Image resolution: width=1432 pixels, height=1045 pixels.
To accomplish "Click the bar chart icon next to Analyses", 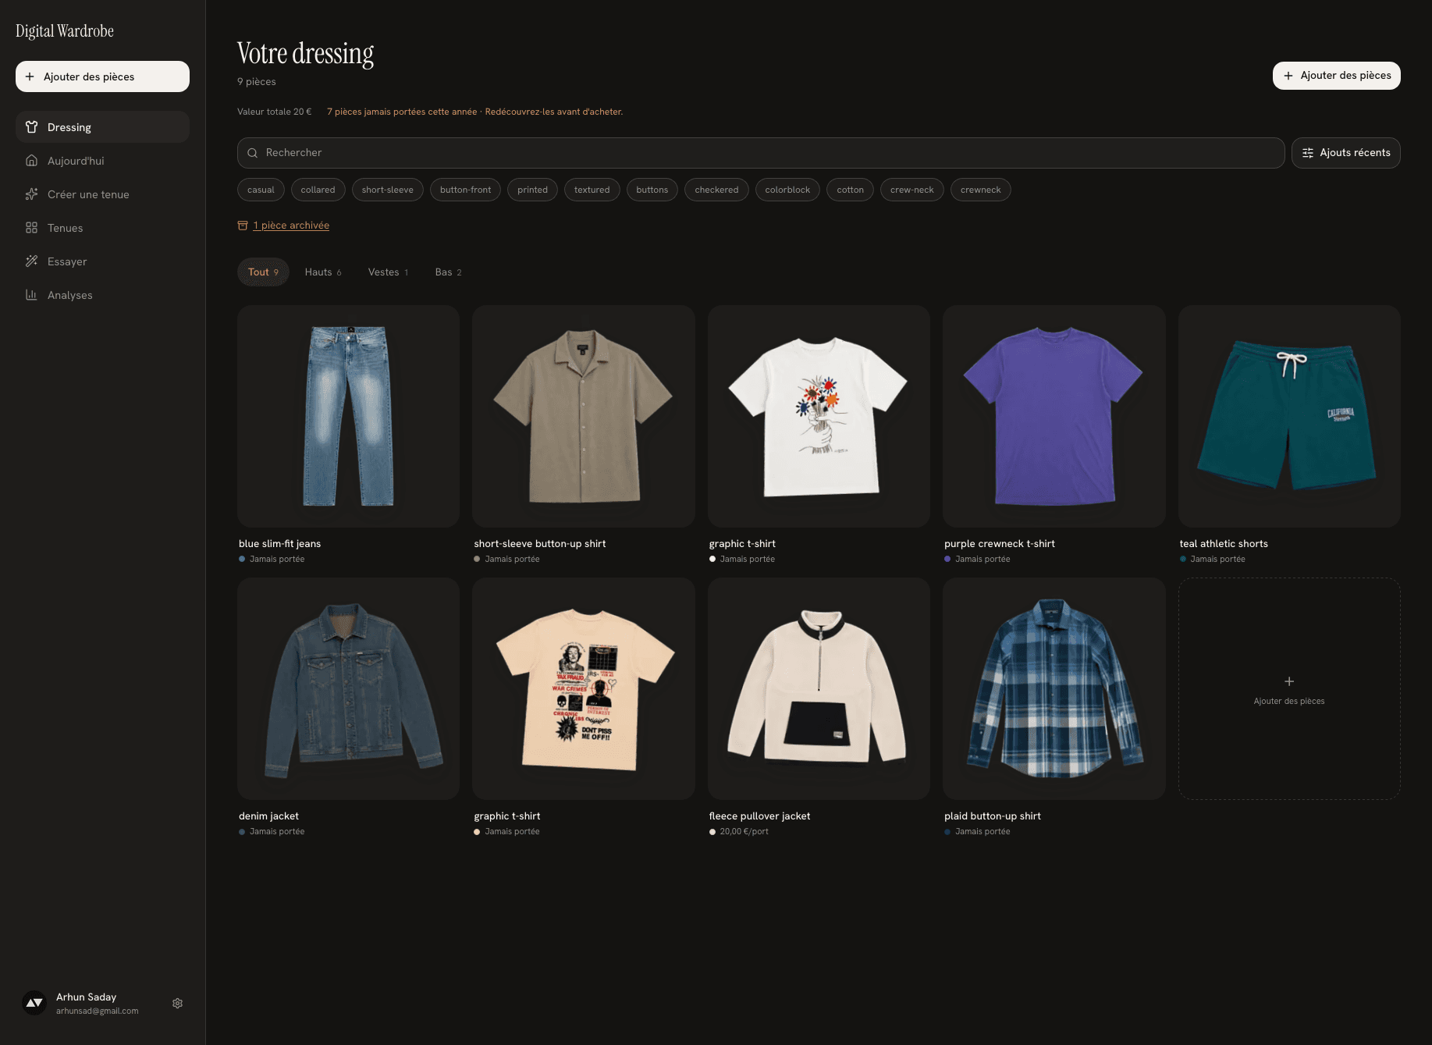I will click(x=31, y=295).
